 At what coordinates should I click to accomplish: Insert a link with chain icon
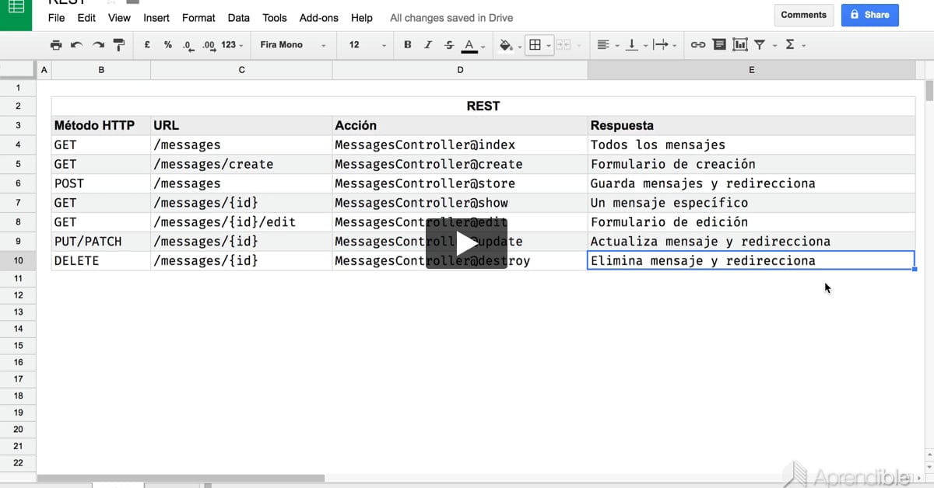tap(698, 45)
